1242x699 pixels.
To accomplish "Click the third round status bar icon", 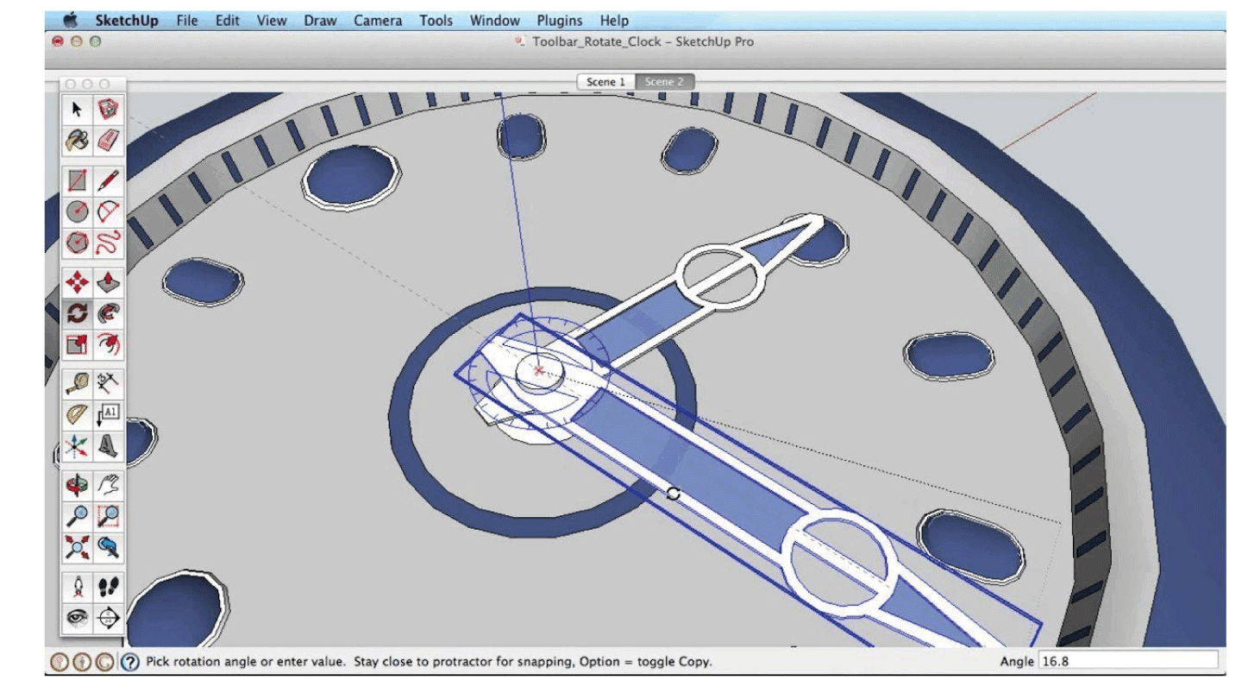I will coord(104,662).
